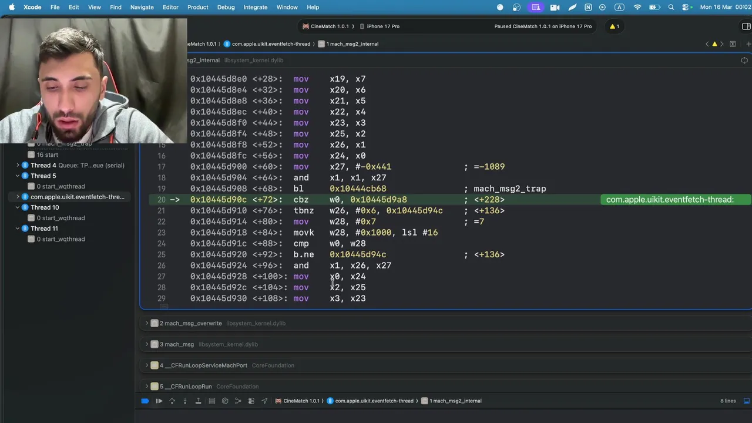The width and height of the screenshot is (752, 423).
Task: Expand the 5 __CFRunLoopRun frame
Action: [147, 387]
